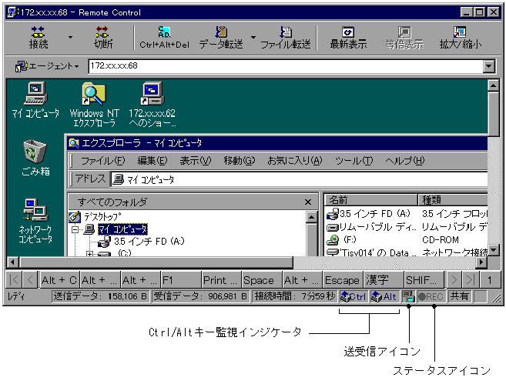Screen dimensions: 506x384
Task: Select Windows NT エクスプローラ desktop shortcut
Action: [x=94, y=104]
